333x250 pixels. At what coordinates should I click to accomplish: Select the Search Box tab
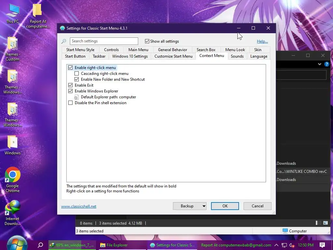click(206, 50)
